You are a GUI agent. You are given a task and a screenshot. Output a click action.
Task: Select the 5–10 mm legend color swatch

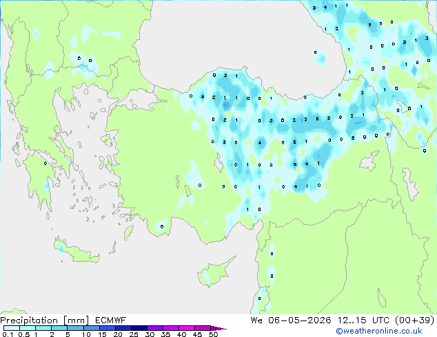[75, 328]
